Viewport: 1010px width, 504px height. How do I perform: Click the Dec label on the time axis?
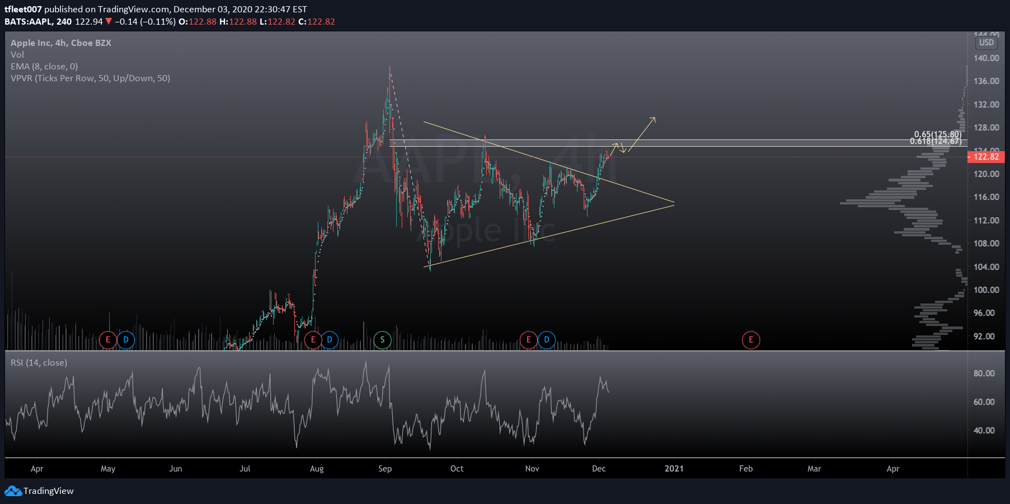click(x=599, y=469)
